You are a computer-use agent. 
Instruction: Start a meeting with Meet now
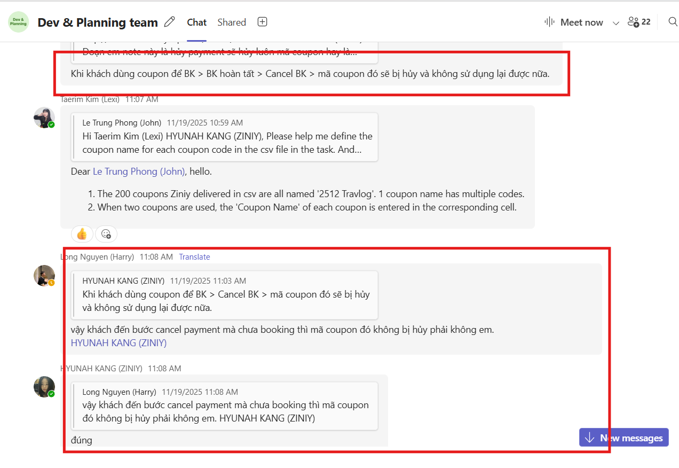574,22
